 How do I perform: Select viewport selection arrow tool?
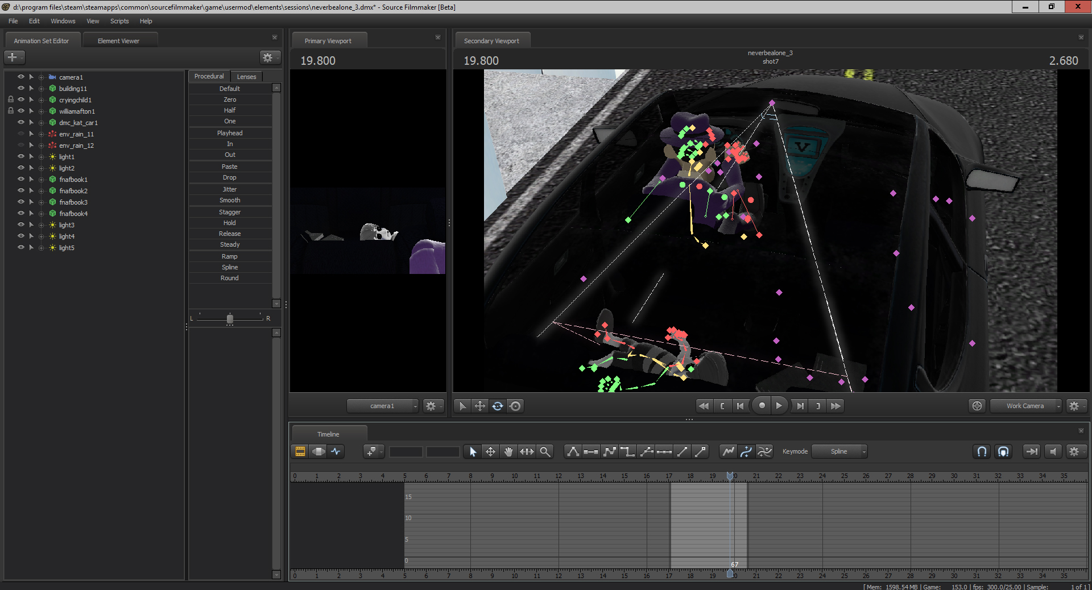pyautogui.click(x=462, y=406)
